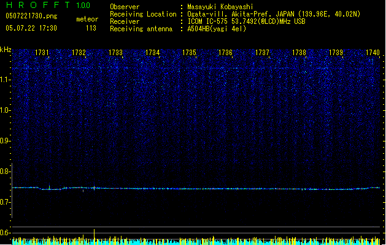Click the meteor count value 113
This screenshot has width=386, height=245.
click(91, 28)
